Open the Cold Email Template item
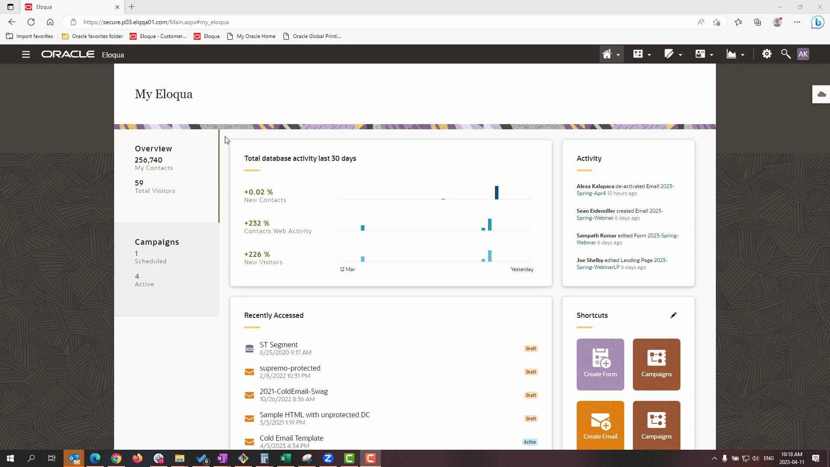Viewport: 830px width, 467px height. [291, 438]
